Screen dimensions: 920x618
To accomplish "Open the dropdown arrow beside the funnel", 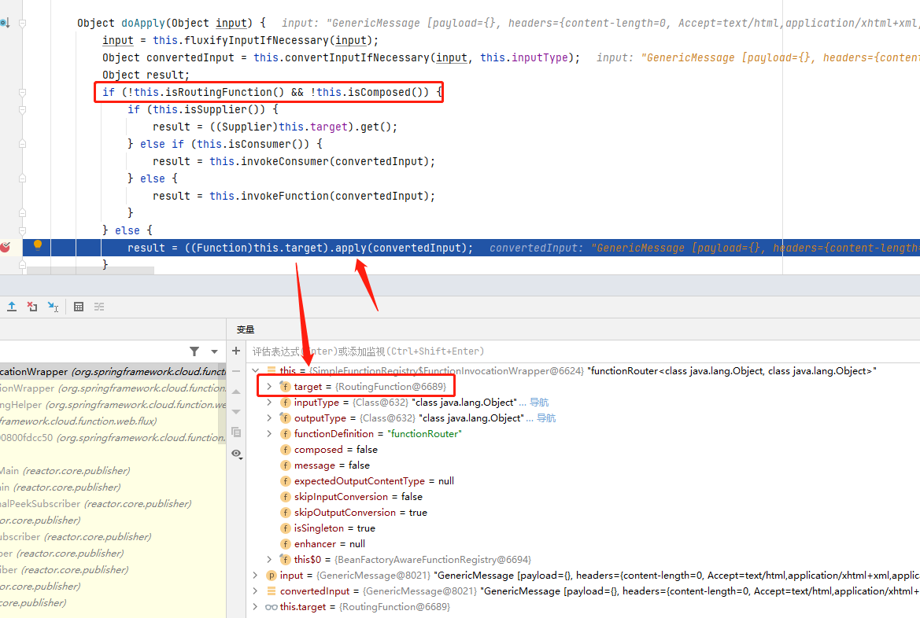I will coord(214,351).
